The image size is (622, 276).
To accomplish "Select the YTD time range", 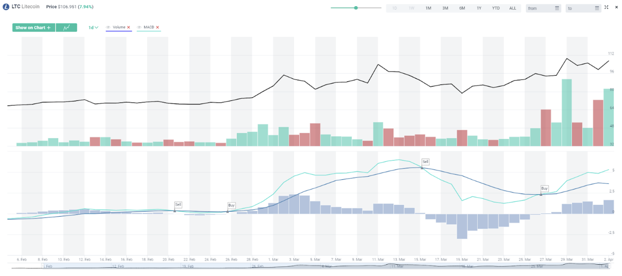I will (495, 8).
